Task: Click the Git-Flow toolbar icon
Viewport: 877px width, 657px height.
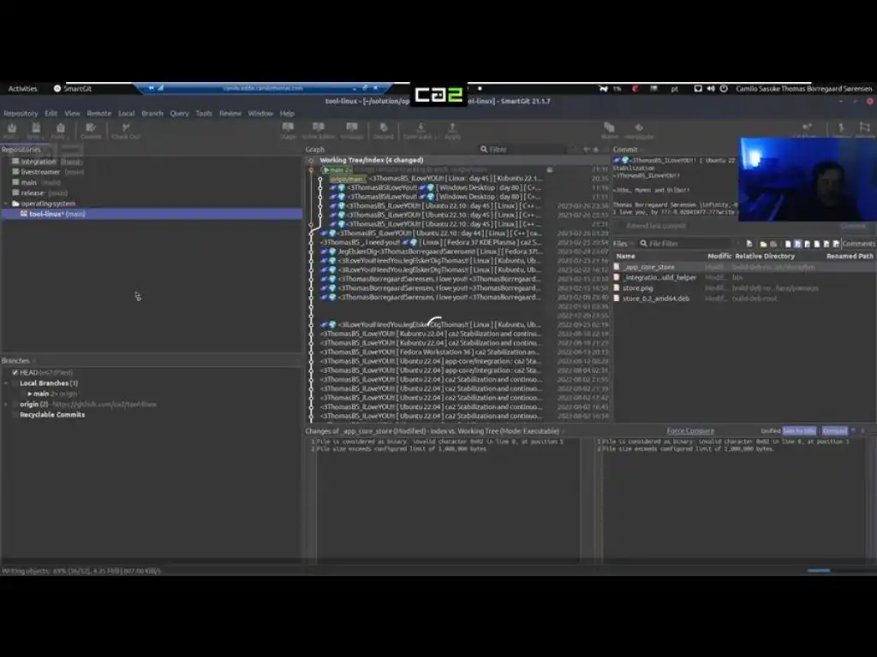Action: [x=806, y=128]
